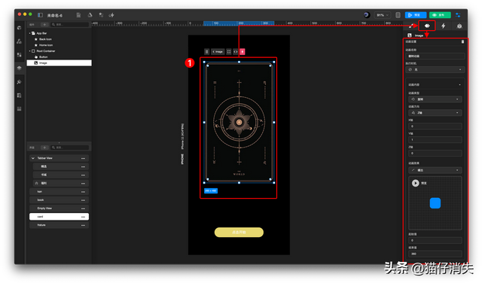Image resolution: width=482 pixels, height=283 pixels.
Task: Add a page with lower plus button
Action: click(44, 148)
